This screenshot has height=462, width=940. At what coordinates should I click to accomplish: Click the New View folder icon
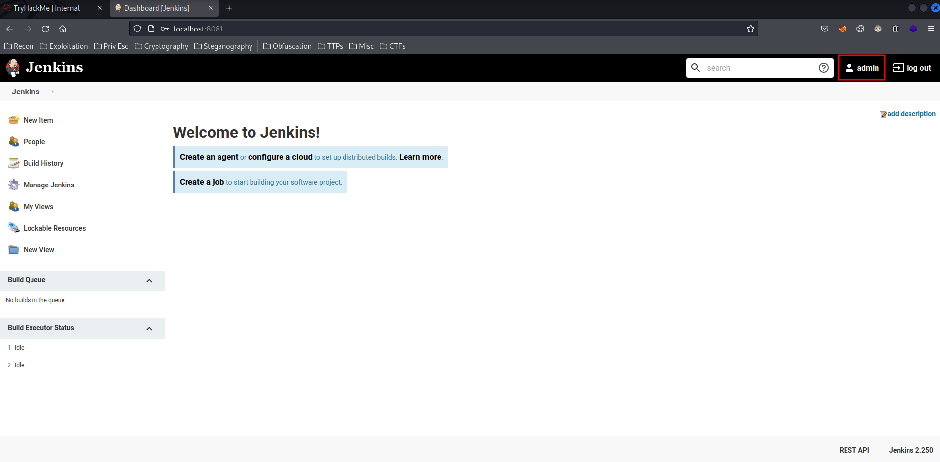[x=14, y=250]
